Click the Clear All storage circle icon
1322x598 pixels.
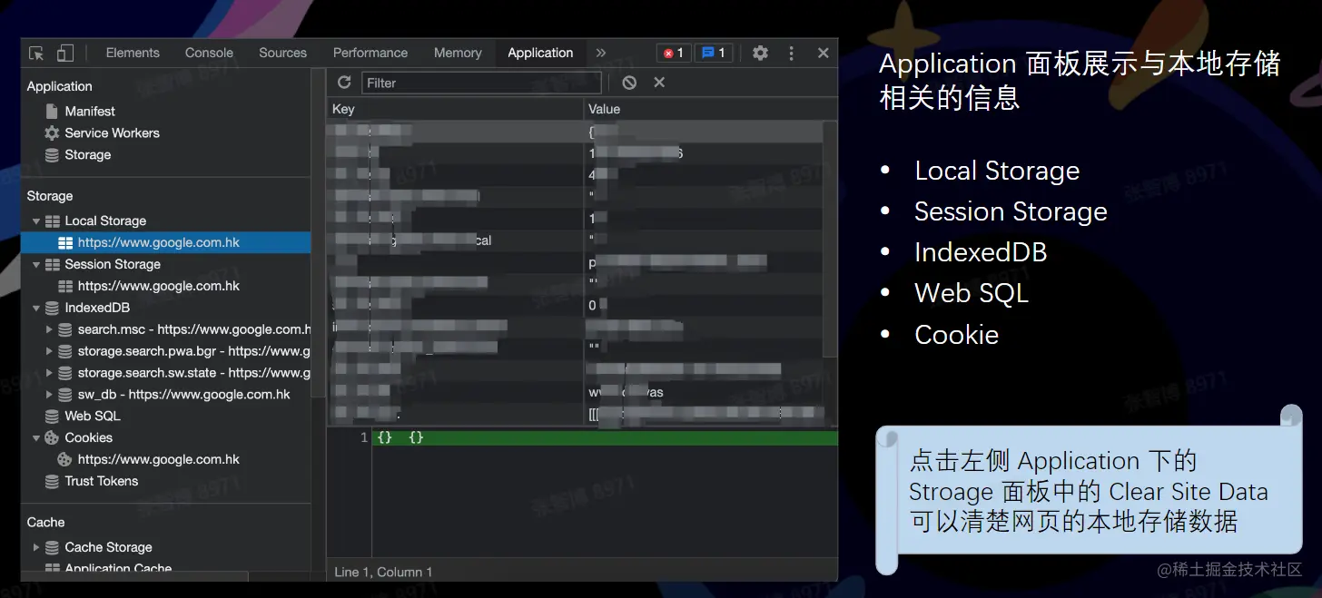point(629,83)
